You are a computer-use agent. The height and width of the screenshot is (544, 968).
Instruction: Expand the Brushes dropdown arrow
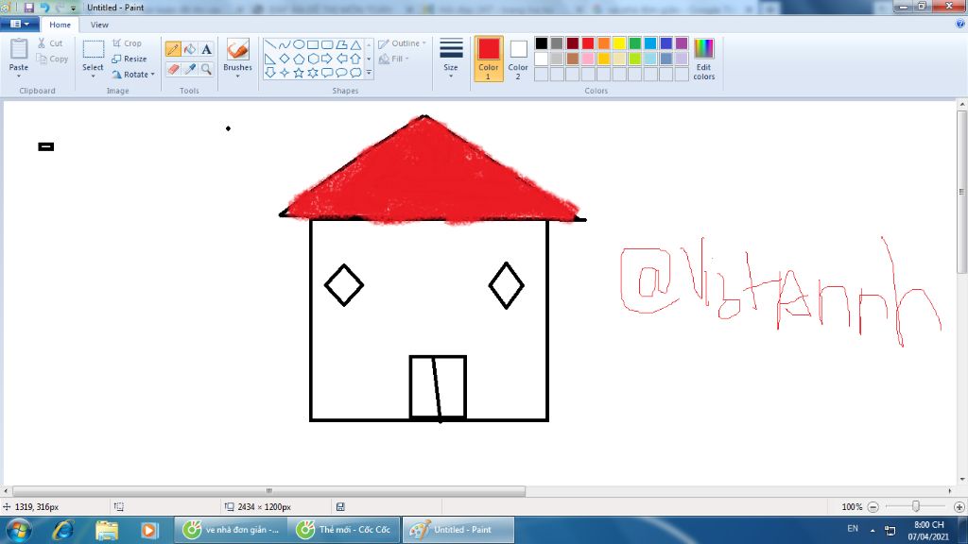click(x=237, y=76)
